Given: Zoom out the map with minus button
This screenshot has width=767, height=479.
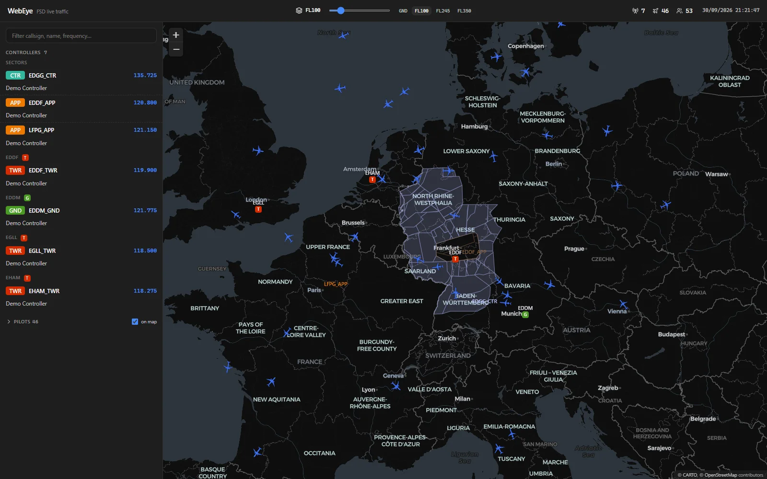Looking at the screenshot, I should (x=176, y=49).
